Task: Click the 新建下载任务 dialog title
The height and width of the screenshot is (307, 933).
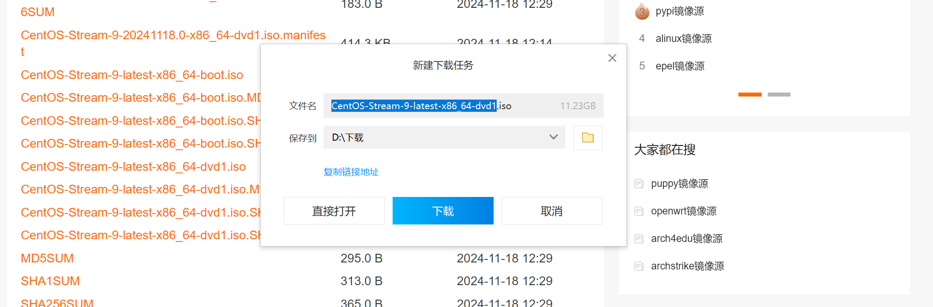Action: pos(443,66)
